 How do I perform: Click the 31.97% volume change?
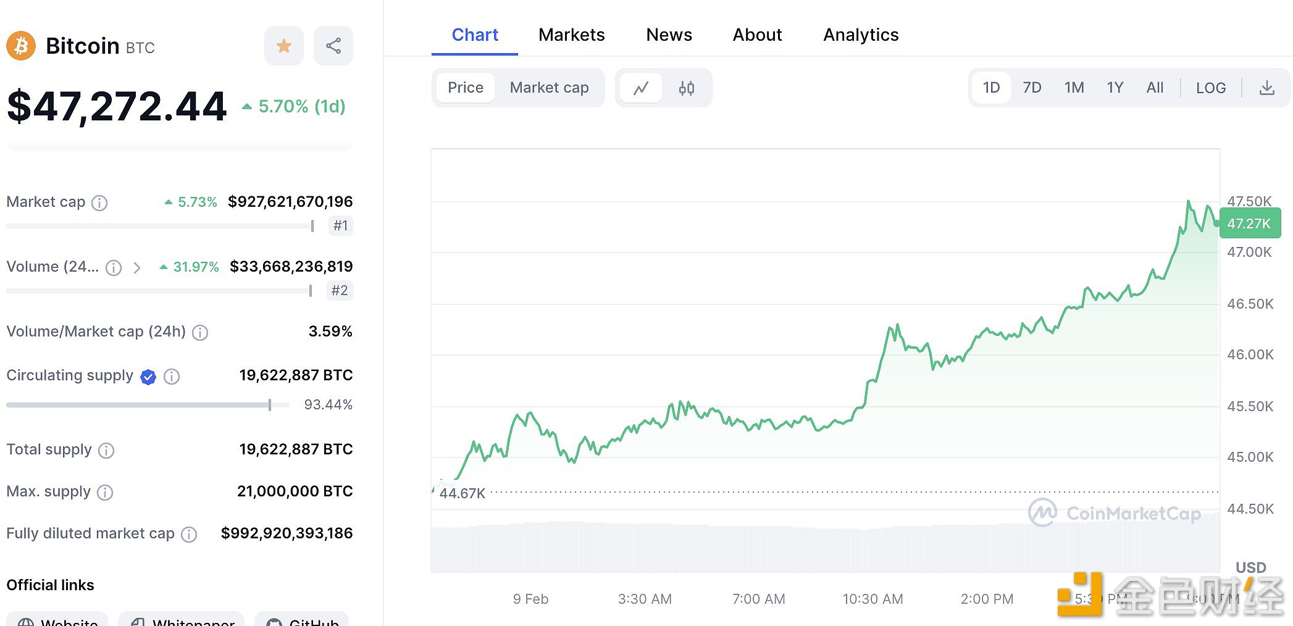tap(190, 267)
